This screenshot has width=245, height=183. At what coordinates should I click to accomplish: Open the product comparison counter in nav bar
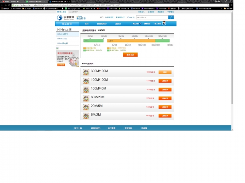tap(137, 24)
